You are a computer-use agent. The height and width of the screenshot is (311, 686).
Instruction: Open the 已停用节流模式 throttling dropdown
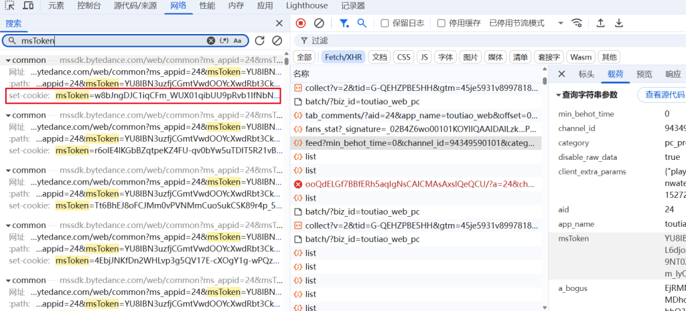click(x=523, y=23)
